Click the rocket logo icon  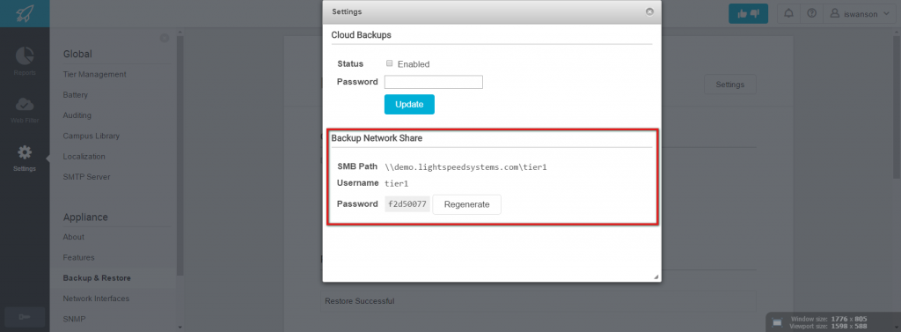click(24, 13)
